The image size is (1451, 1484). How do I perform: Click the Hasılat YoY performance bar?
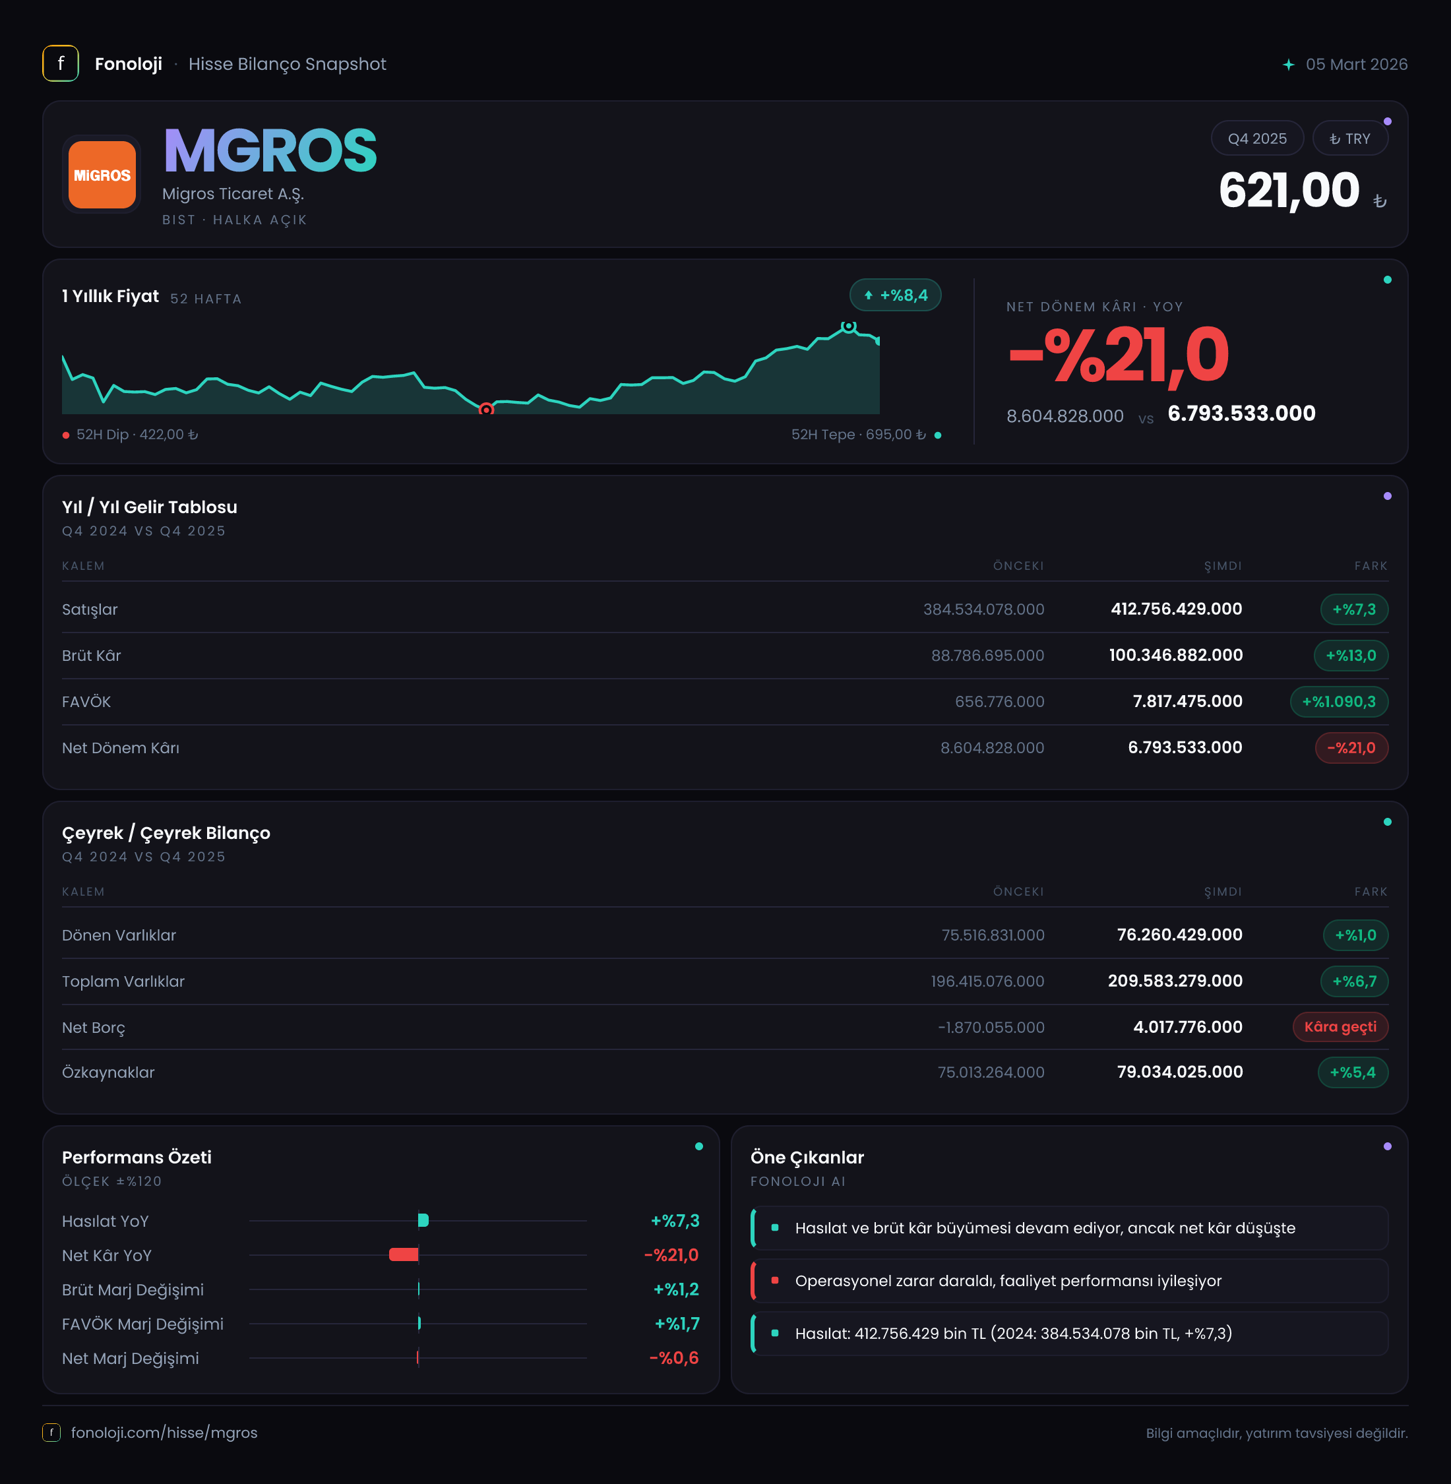(x=423, y=1220)
